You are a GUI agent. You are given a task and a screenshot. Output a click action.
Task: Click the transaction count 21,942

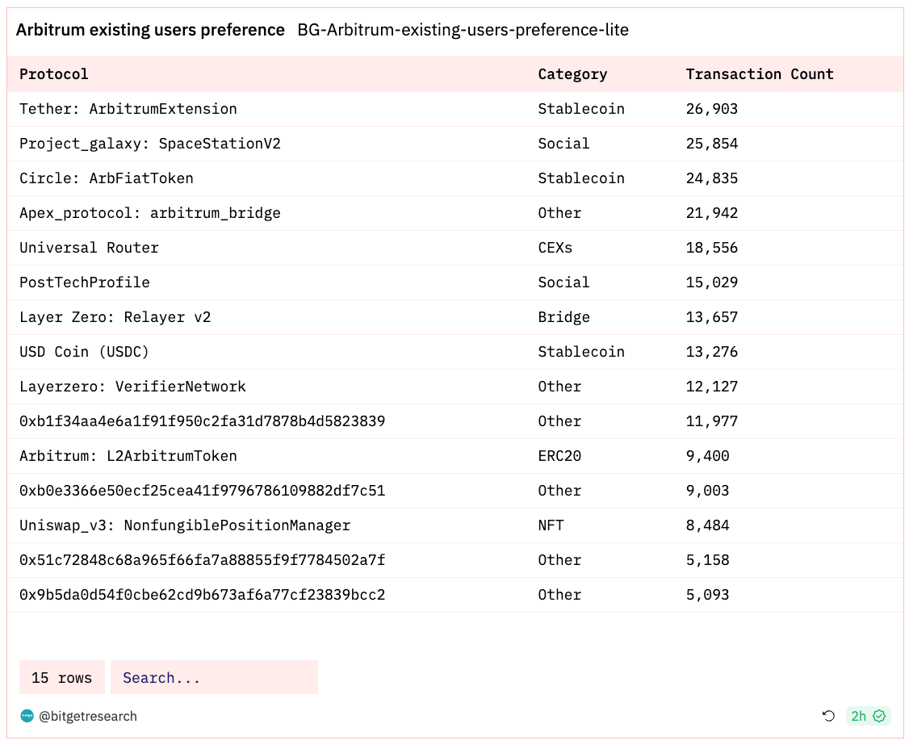[x=712, y=213]
